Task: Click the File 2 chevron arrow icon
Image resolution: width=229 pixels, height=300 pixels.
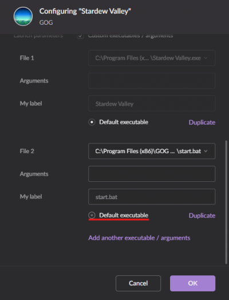Action: 206,151
